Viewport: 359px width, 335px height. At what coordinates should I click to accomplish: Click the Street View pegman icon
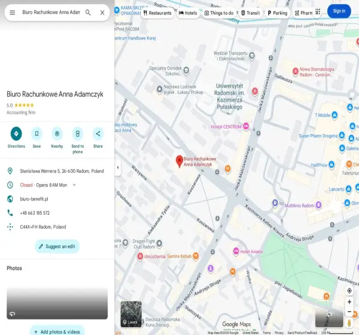(x=349, y=323)
